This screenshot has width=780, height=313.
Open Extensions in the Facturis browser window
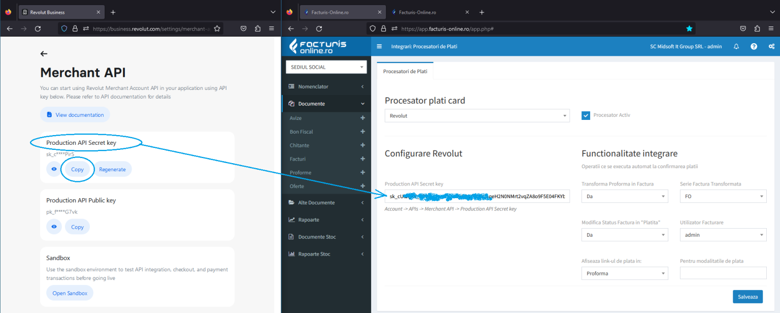(757, 29)
